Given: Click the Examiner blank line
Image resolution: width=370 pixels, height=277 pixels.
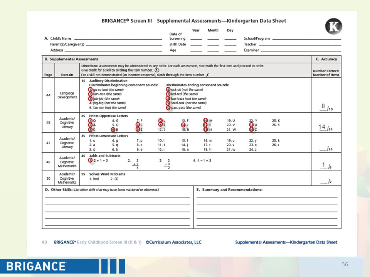Looking at the screenshot, I should tap(301, 51).
